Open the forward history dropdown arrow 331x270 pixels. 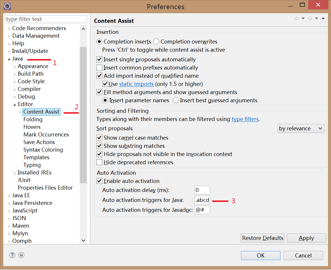(x=316, y=19)
